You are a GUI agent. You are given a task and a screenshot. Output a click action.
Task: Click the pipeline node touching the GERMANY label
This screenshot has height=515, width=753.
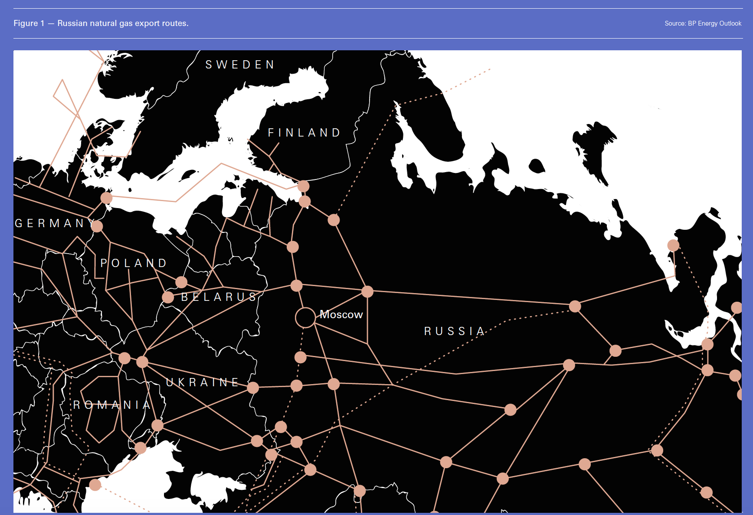click(x=97, y=226)
